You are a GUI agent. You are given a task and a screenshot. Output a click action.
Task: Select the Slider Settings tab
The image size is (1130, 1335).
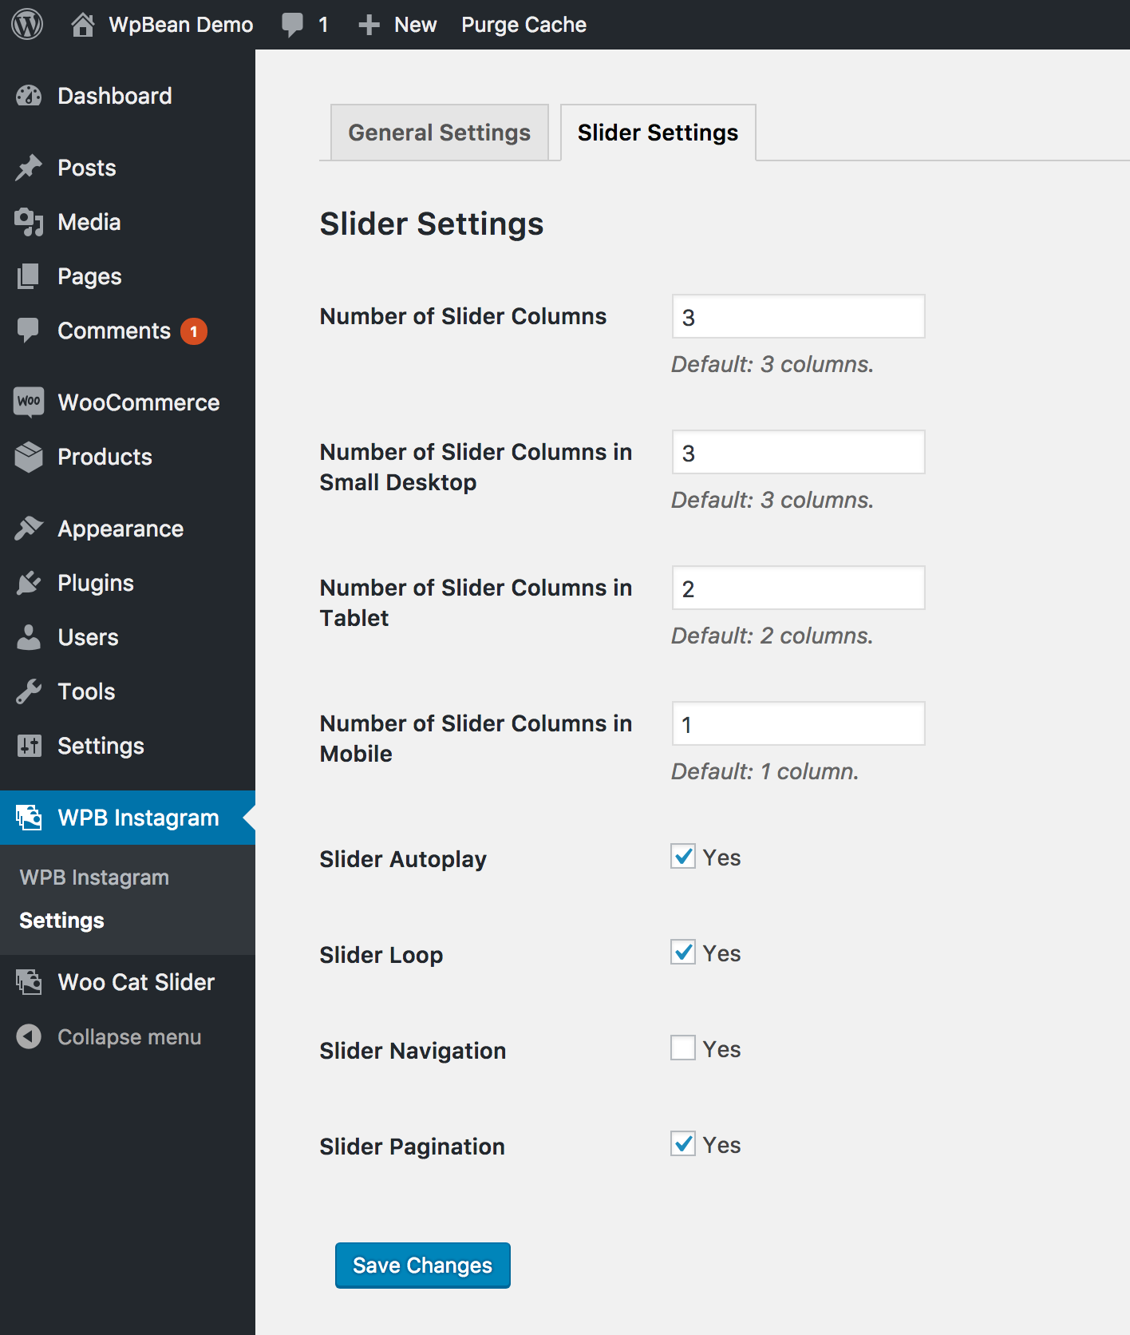658,133
